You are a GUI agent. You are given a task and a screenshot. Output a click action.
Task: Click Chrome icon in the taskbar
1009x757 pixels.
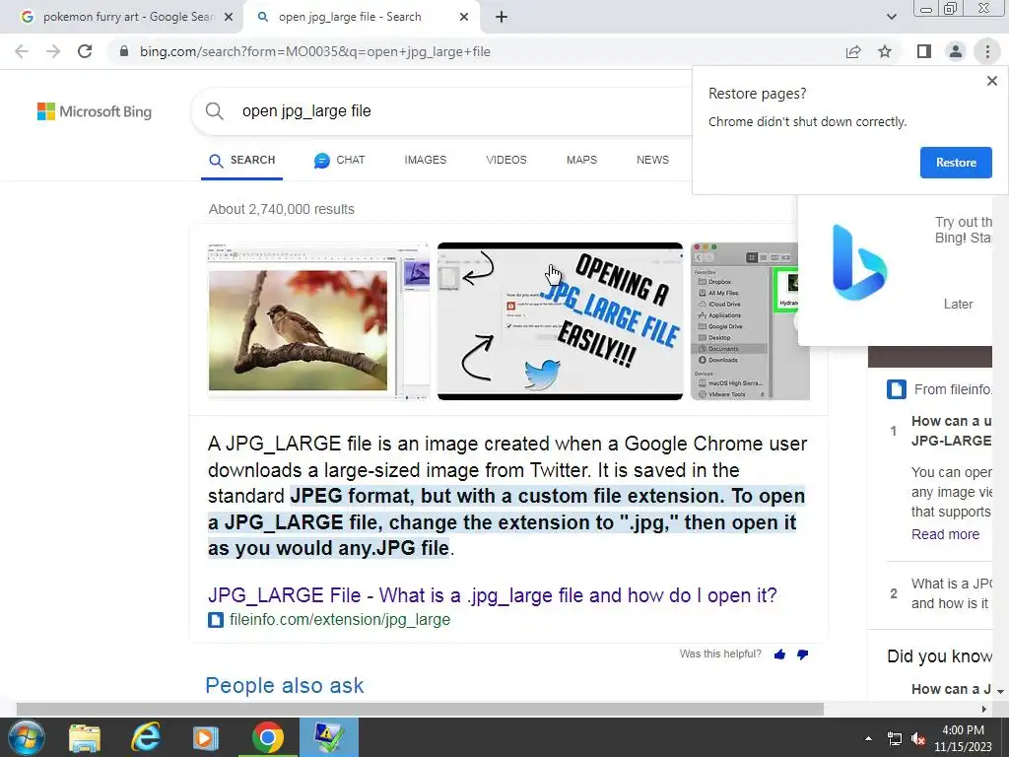pyautogui.click(x=268, y=737)
